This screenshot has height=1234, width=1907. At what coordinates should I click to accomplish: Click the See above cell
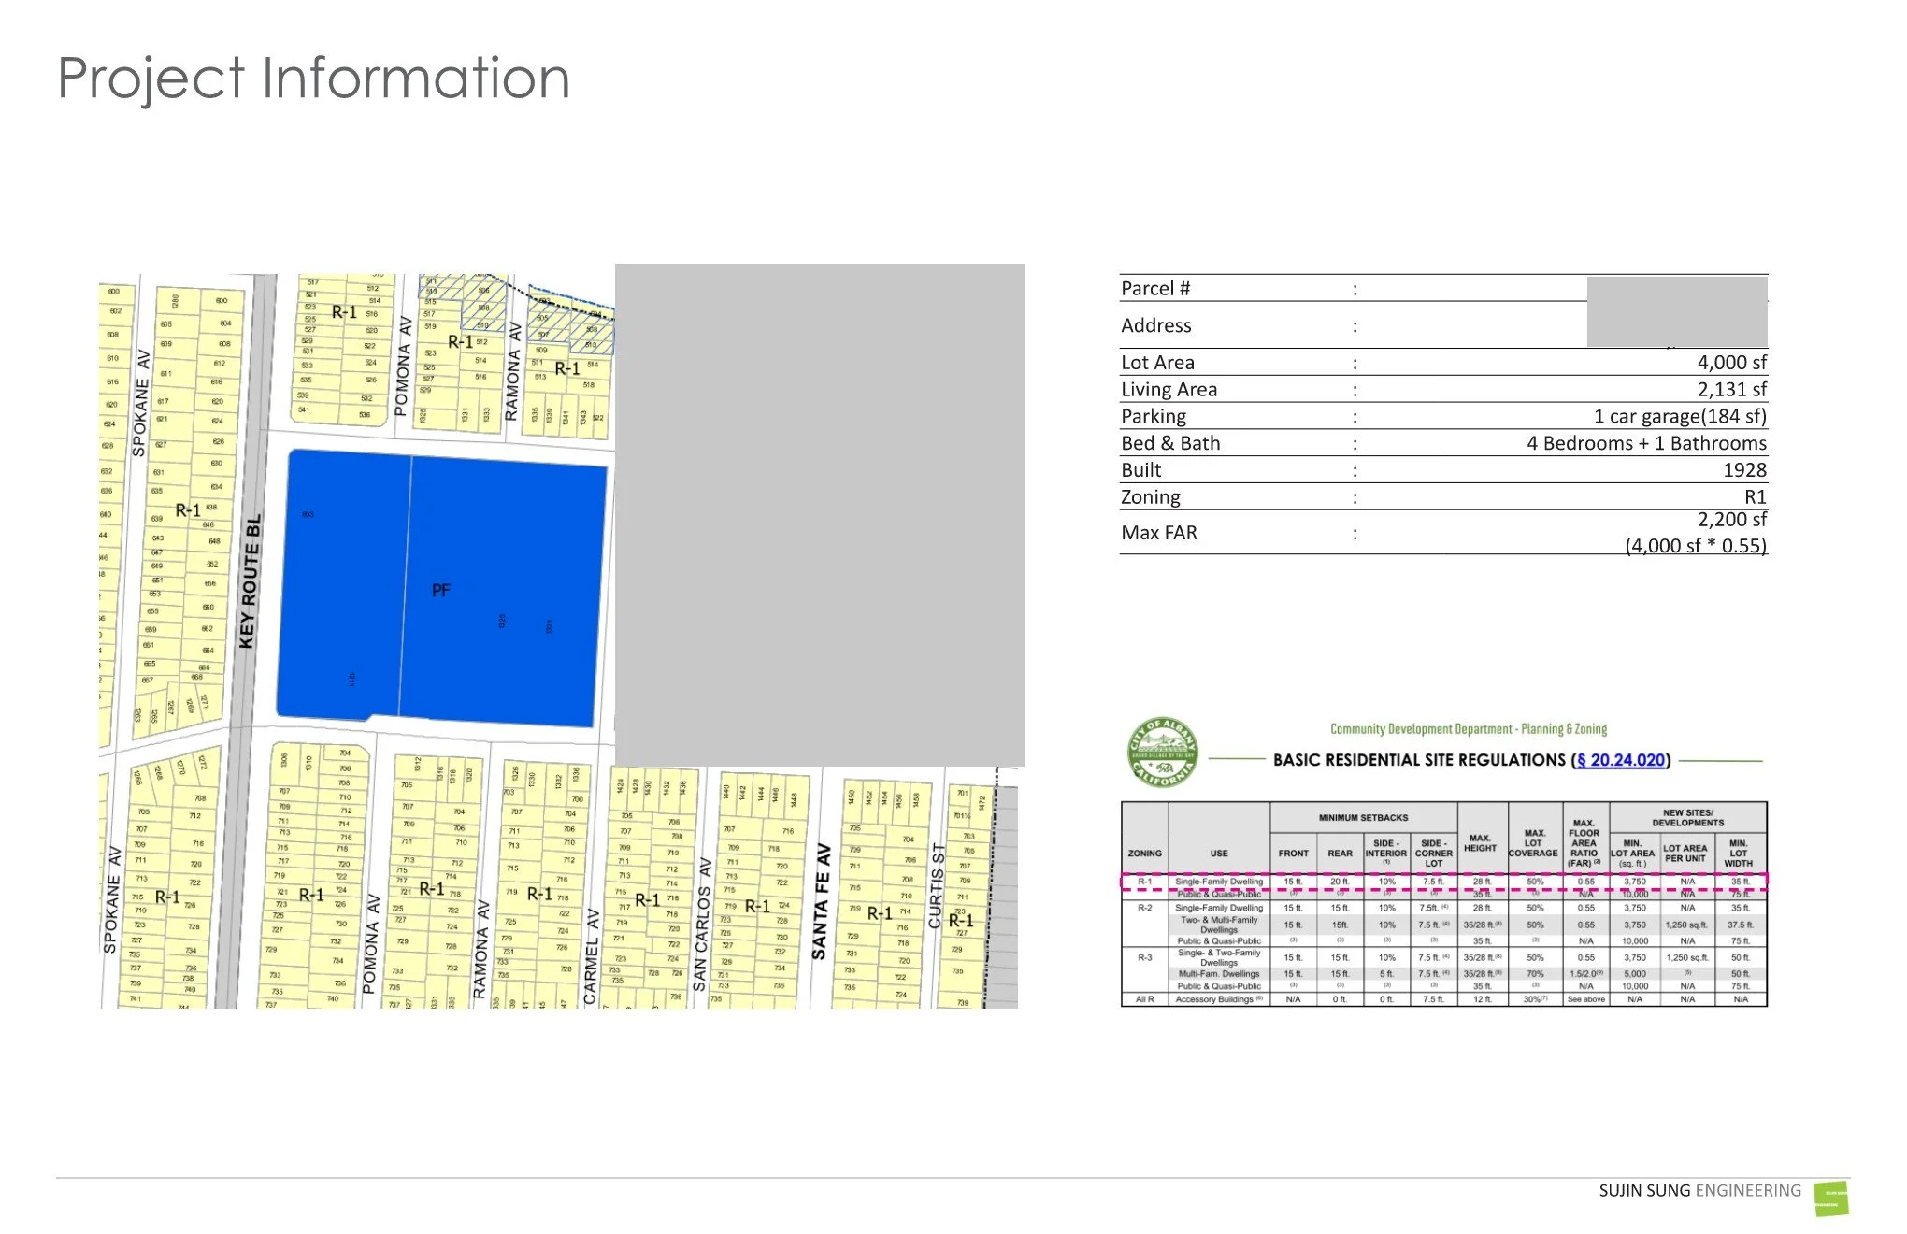coord(1585,999)
